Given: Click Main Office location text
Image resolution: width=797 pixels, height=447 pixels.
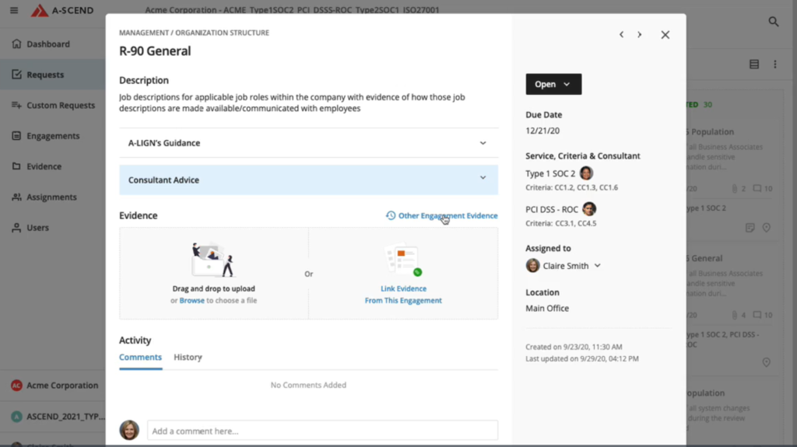Looking at the screenshot, I should (547, 309).
